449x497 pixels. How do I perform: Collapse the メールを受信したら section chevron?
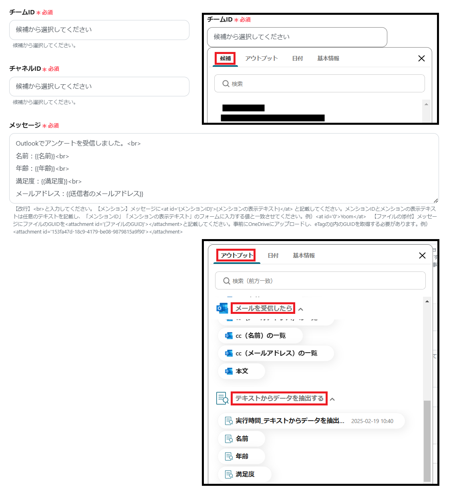point(301,309)
